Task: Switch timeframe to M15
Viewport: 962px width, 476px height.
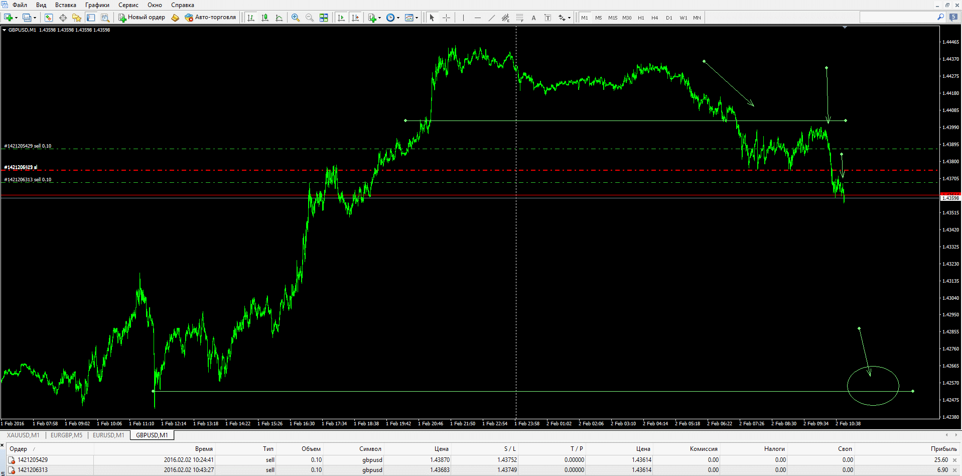Action: pos(613,18)
